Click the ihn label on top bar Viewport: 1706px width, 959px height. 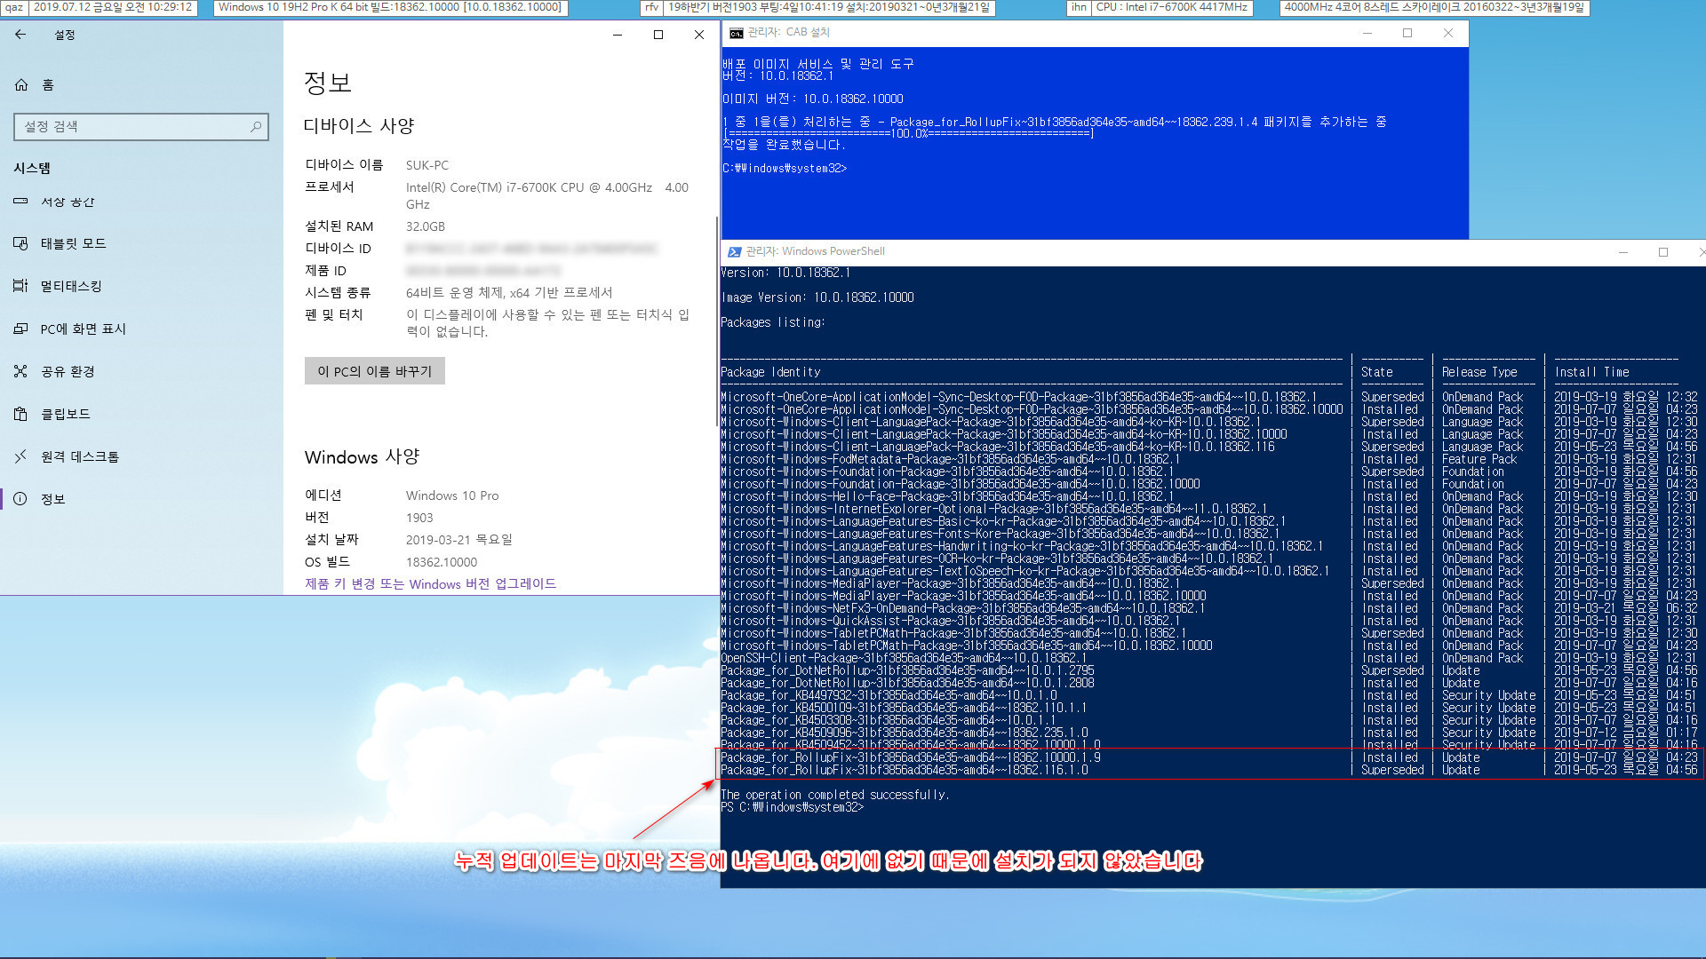click(1078, 7)
